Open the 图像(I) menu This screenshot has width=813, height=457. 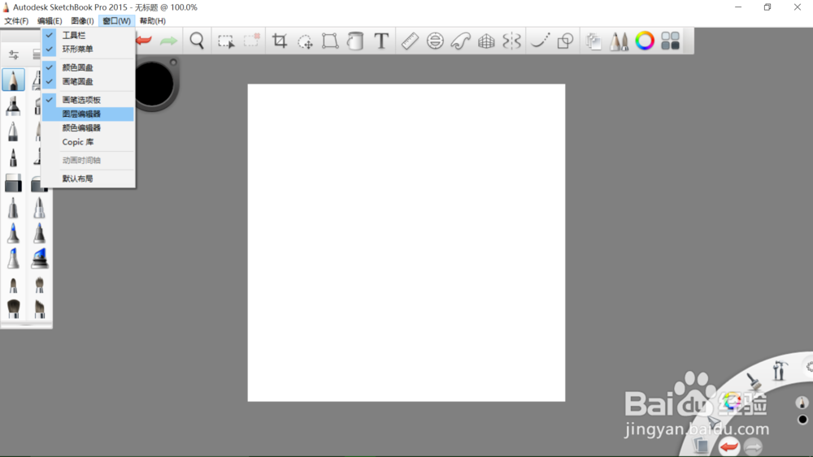pyautogui.click(x=82, y=21)
